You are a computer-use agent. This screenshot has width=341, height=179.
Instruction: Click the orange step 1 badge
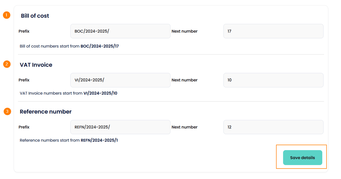coord(6,15)
